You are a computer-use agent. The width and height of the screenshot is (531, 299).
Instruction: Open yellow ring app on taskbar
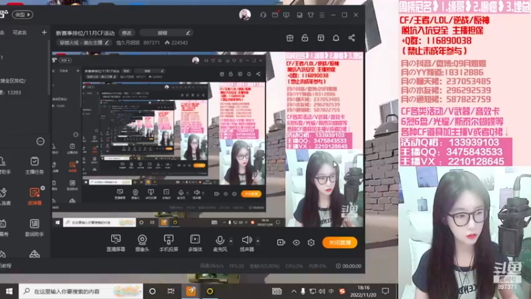[210, 291]
